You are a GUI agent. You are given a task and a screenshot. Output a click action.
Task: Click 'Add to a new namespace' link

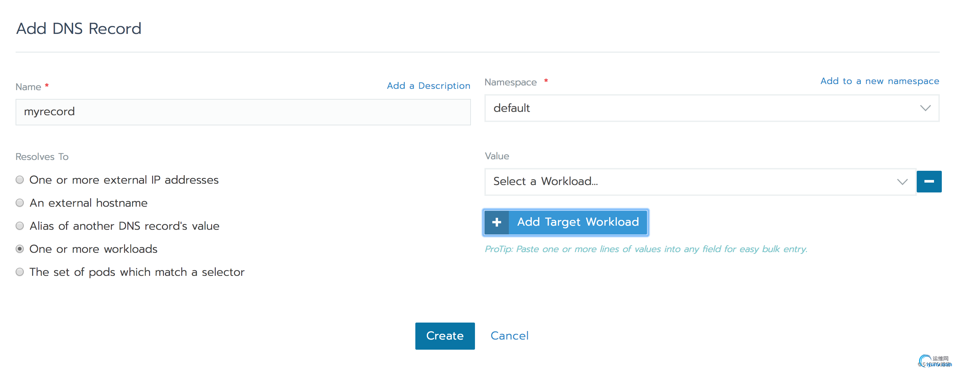(x=879, y=81)
